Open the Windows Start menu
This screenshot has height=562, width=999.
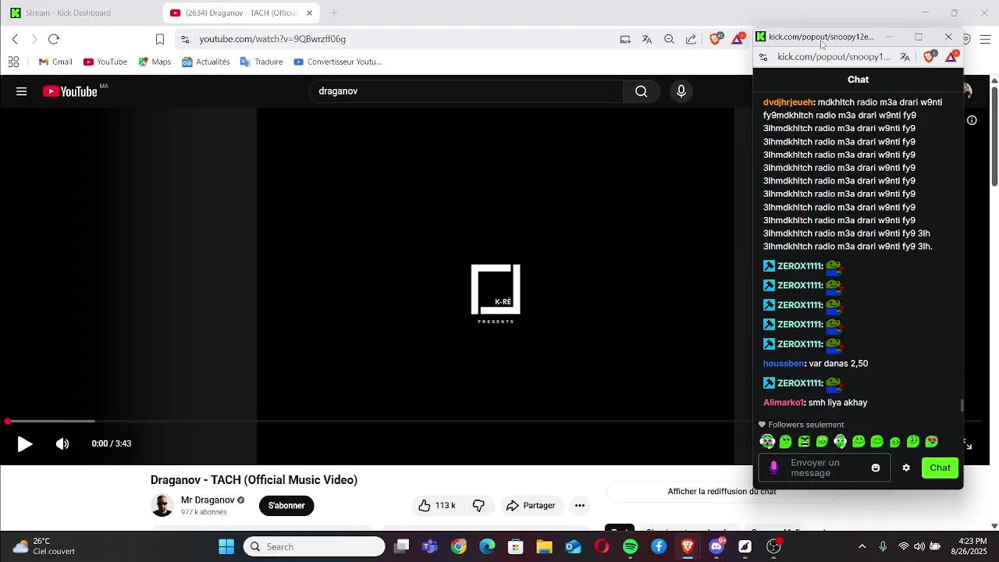click(226, 546)
